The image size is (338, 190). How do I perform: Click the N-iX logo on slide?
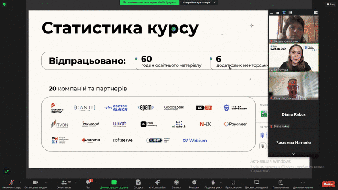[205, 124]
